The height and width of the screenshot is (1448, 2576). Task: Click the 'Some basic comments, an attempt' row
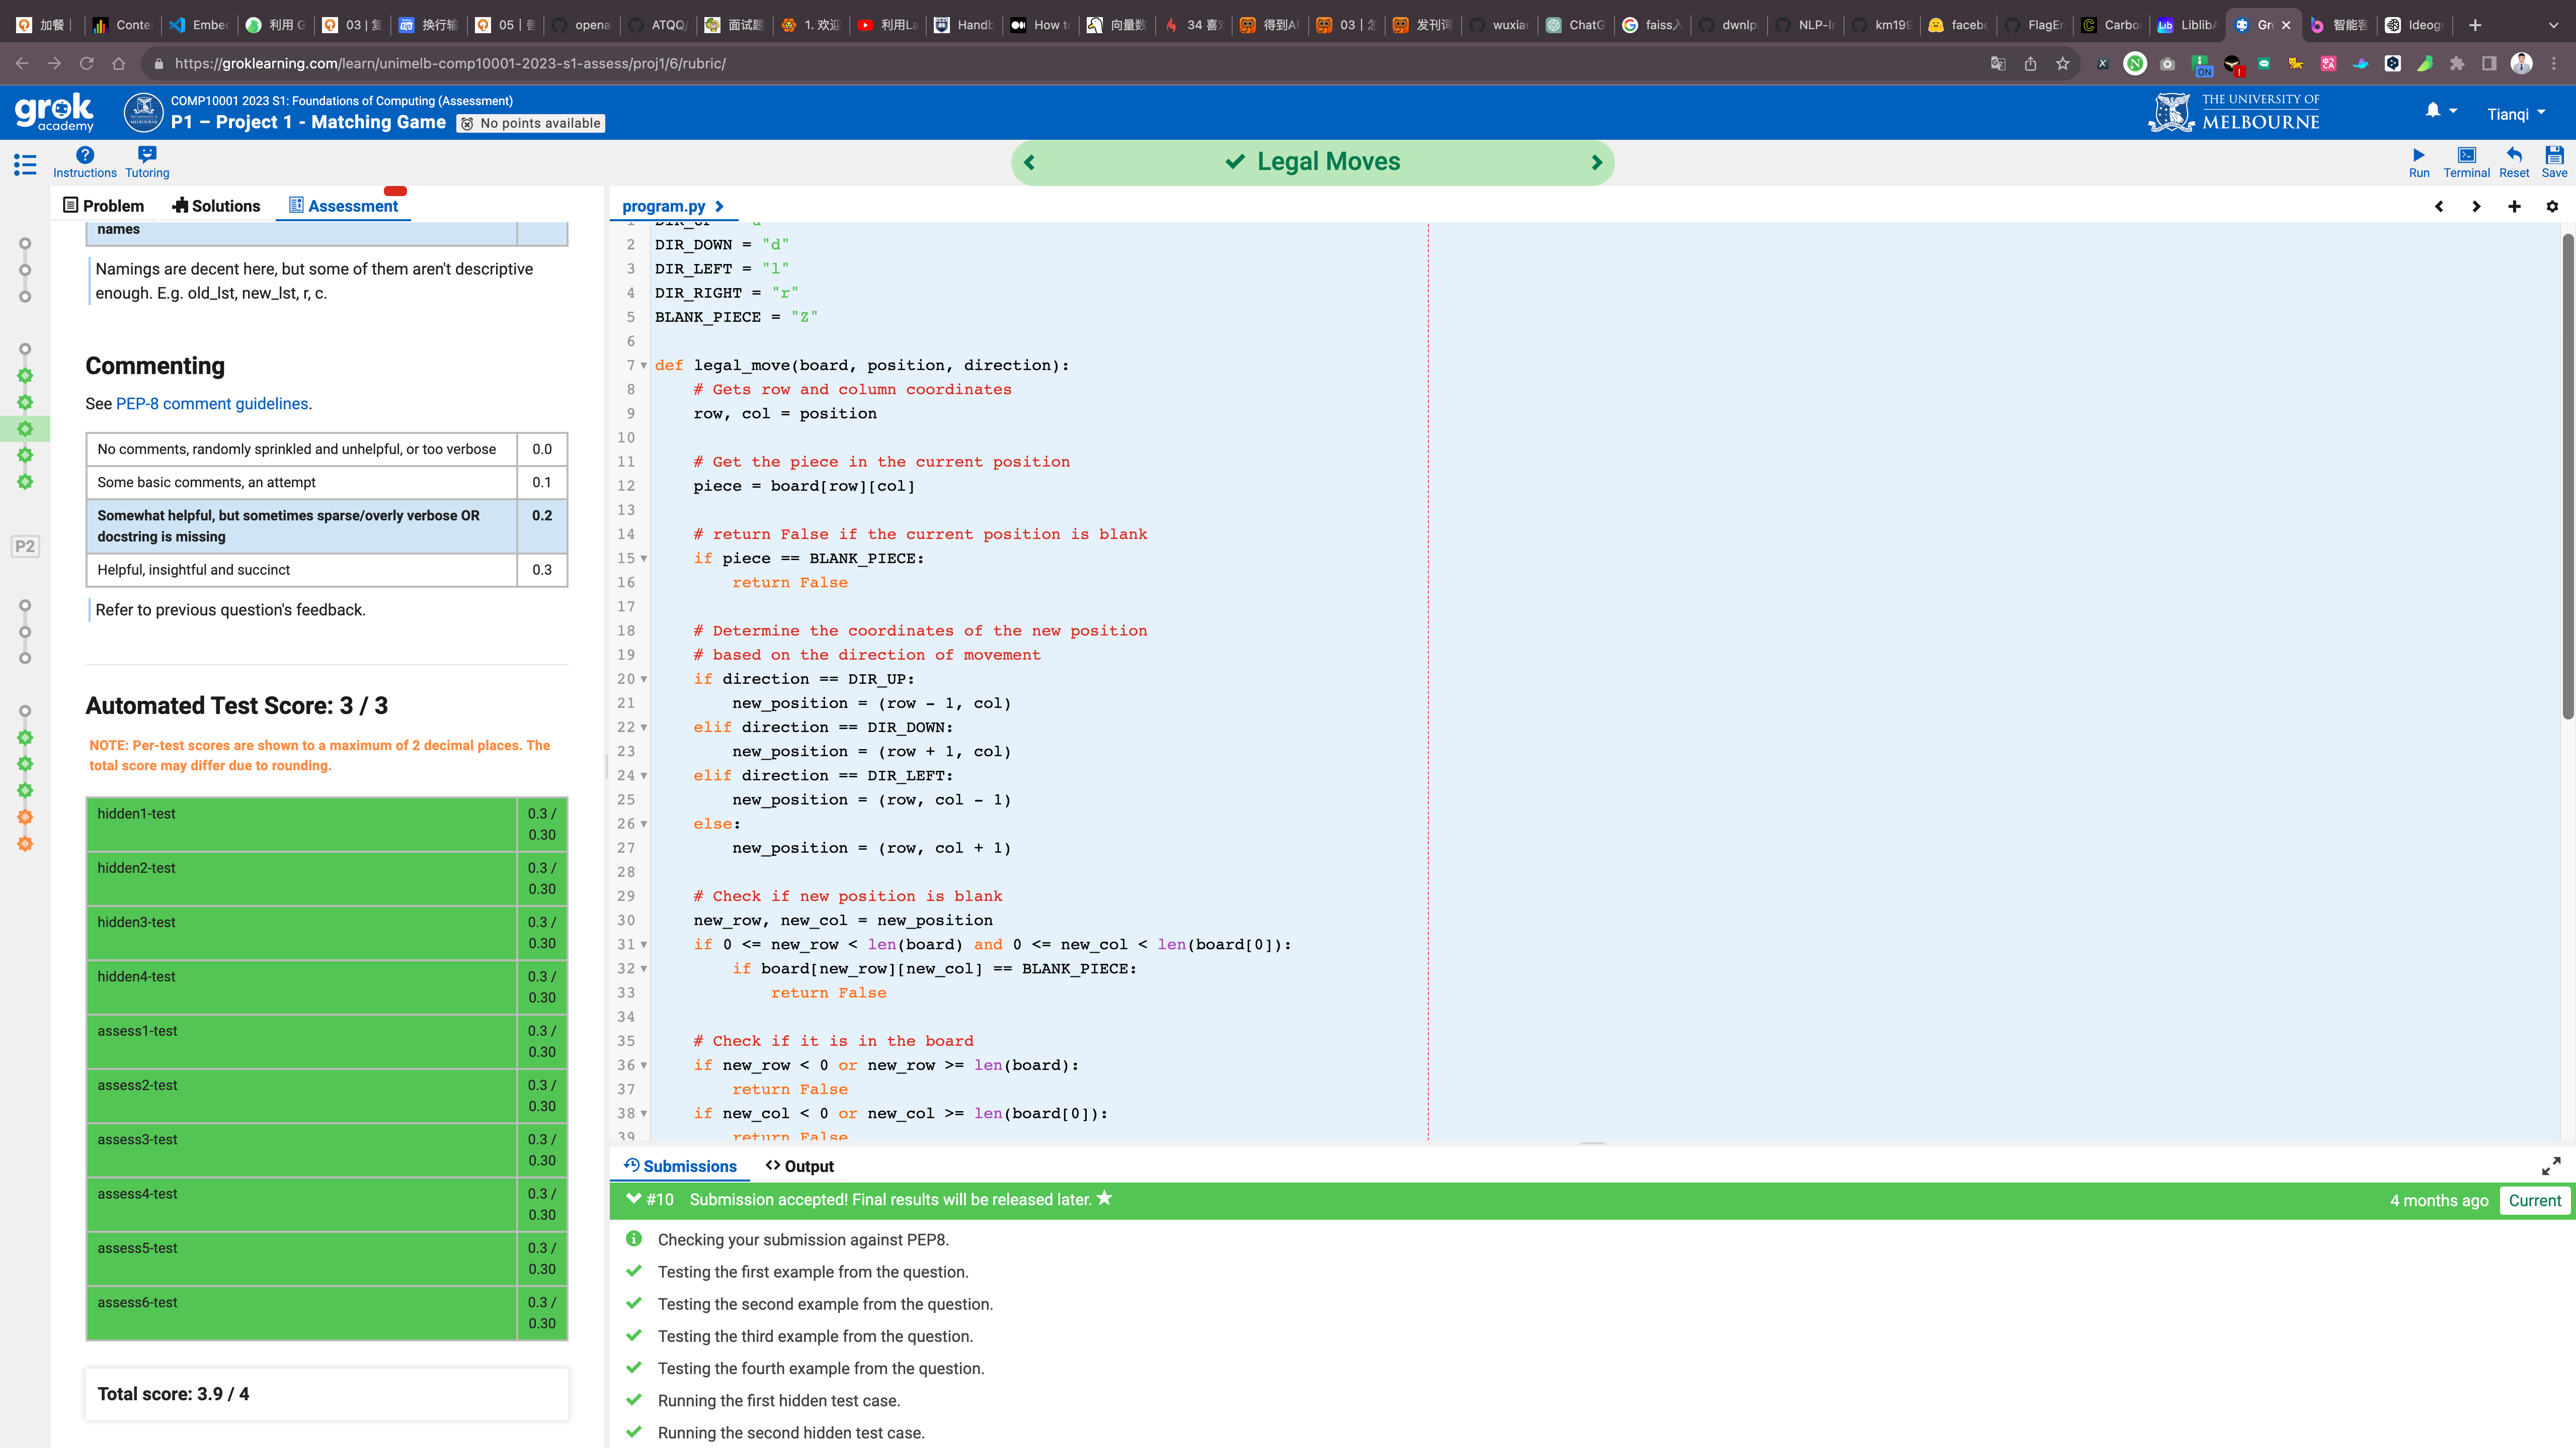pyautogui.click(x=327, y=483)
